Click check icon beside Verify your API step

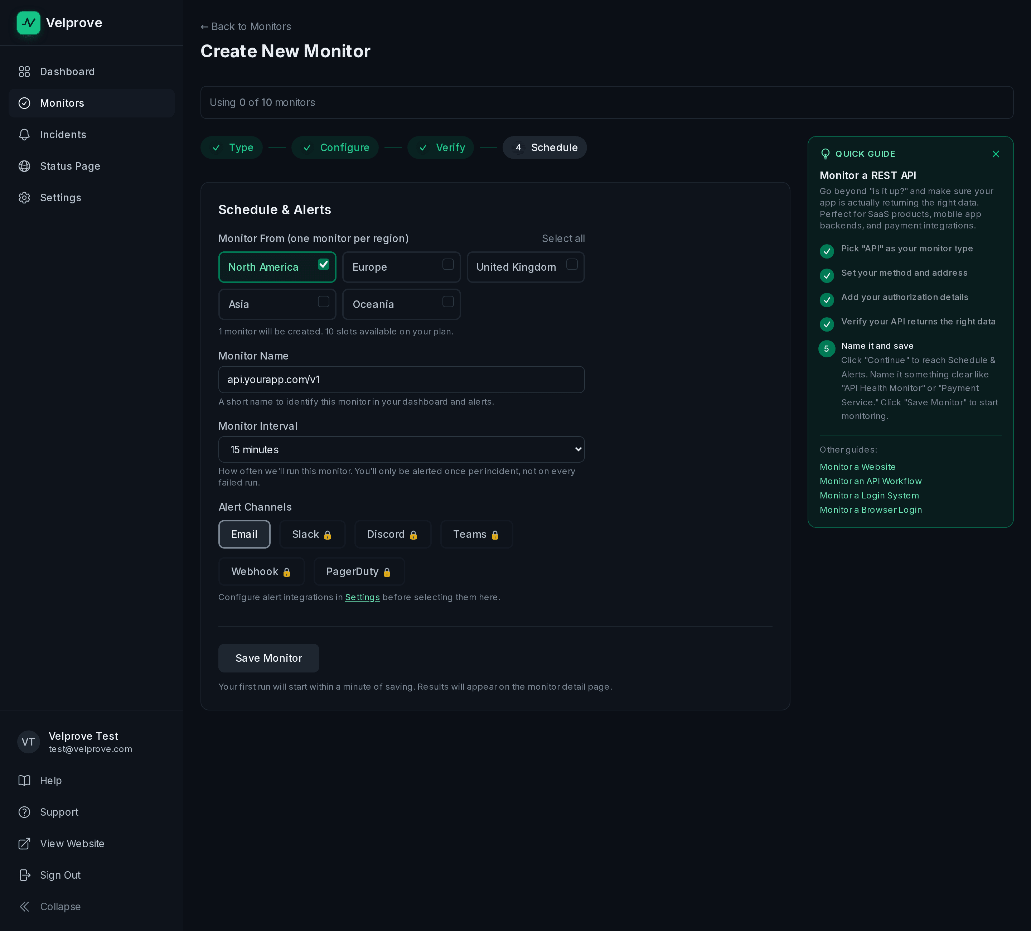(827, 324)
